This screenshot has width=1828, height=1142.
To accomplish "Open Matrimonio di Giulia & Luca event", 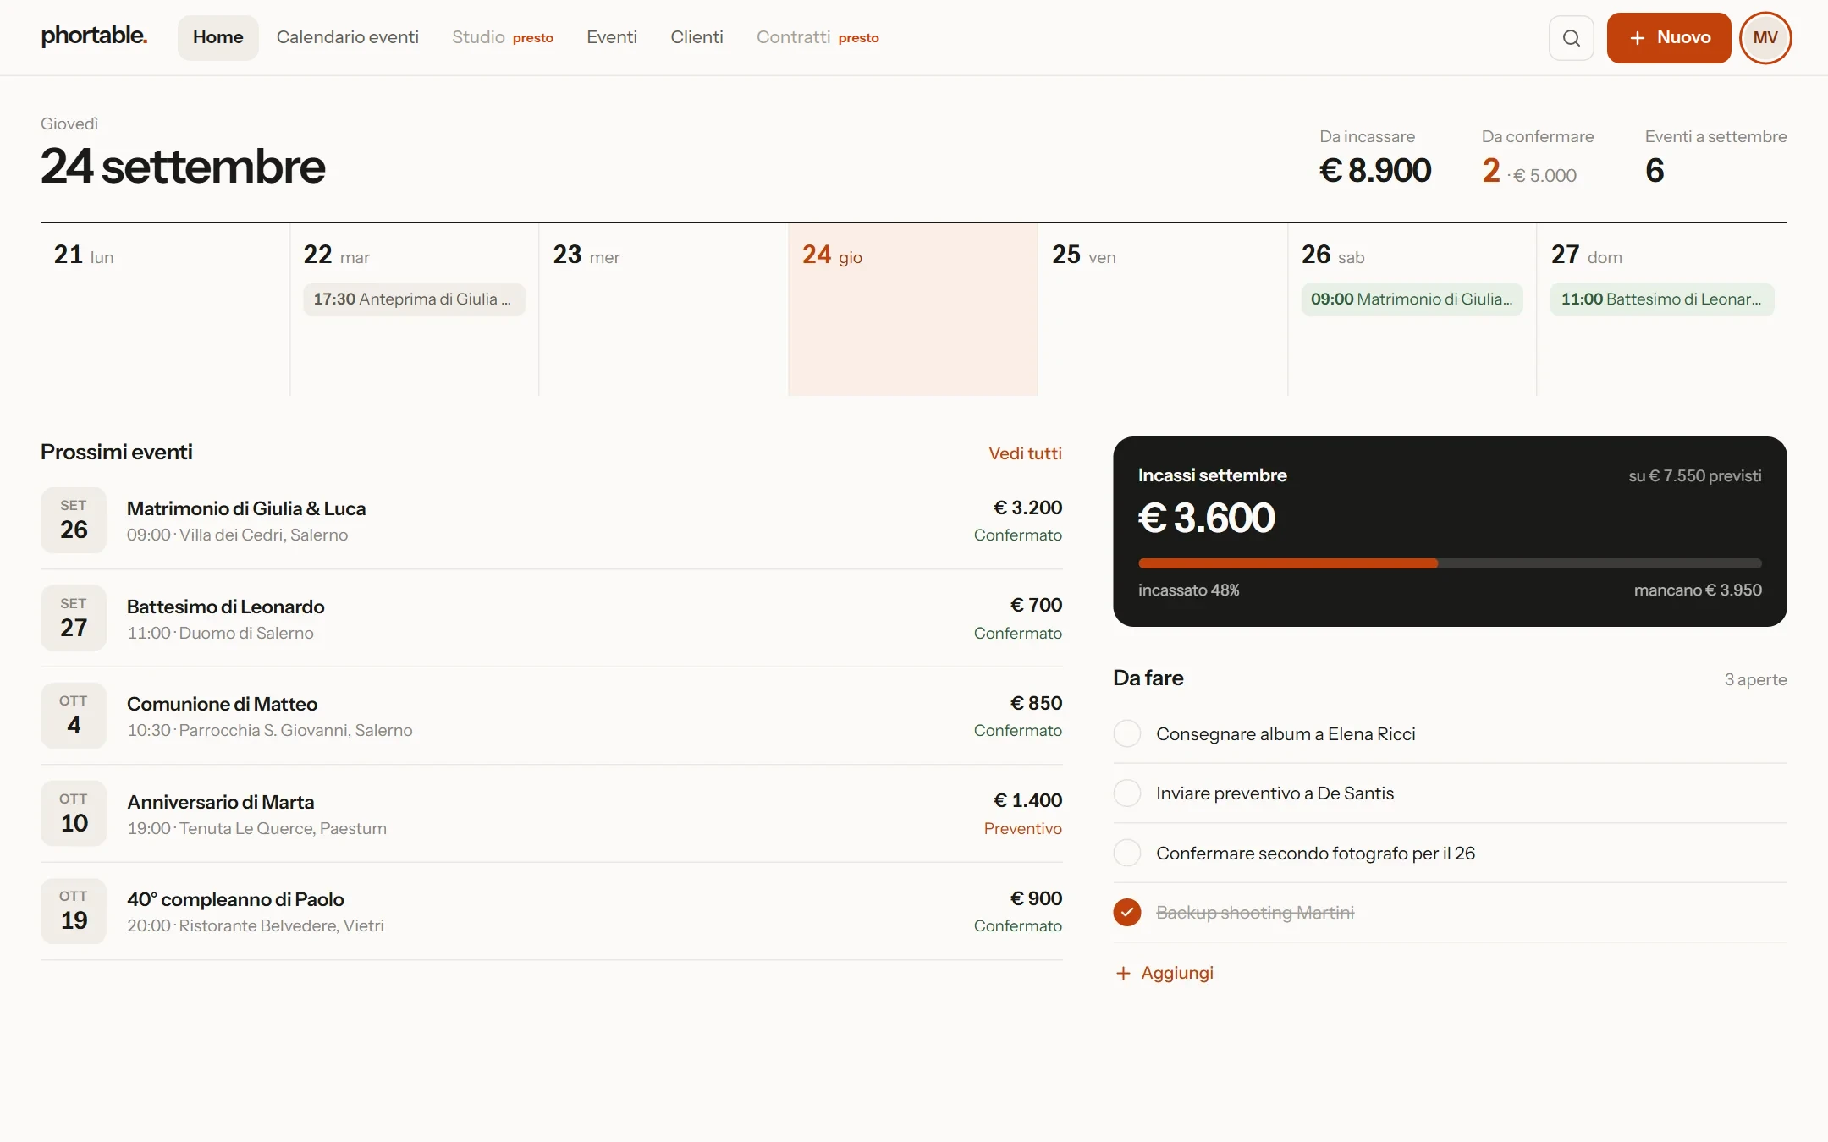I will [x=552, y=520].
